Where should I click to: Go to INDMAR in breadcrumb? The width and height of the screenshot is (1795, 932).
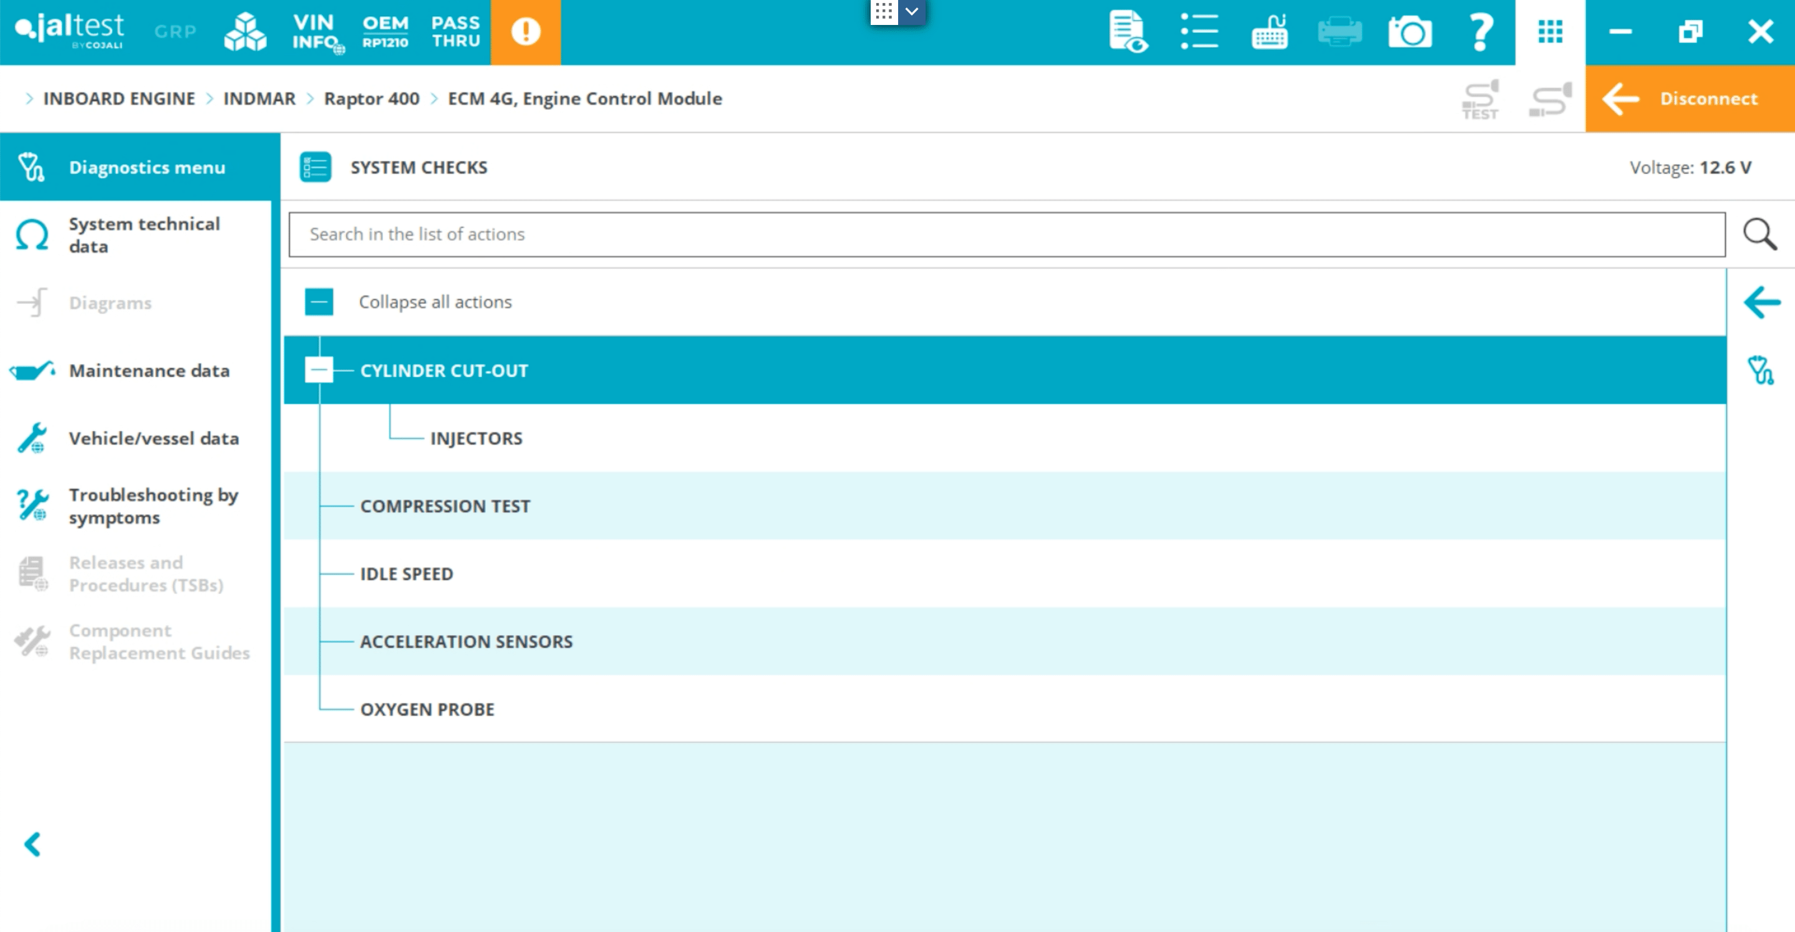pyautogui.click(x=259, y=99)
